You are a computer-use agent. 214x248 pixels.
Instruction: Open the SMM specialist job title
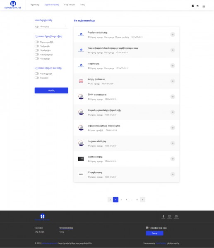[97, 95]
